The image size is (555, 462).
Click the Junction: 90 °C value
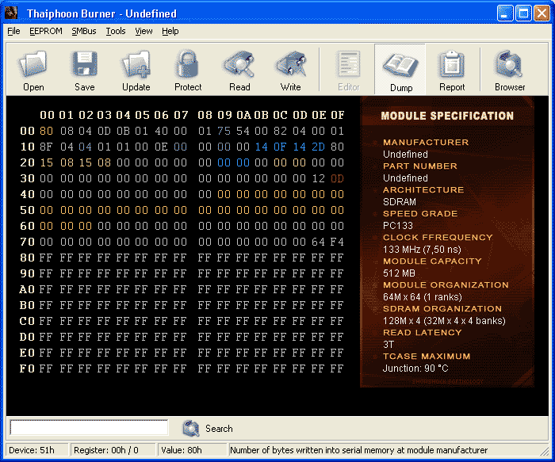coord(415,368)
